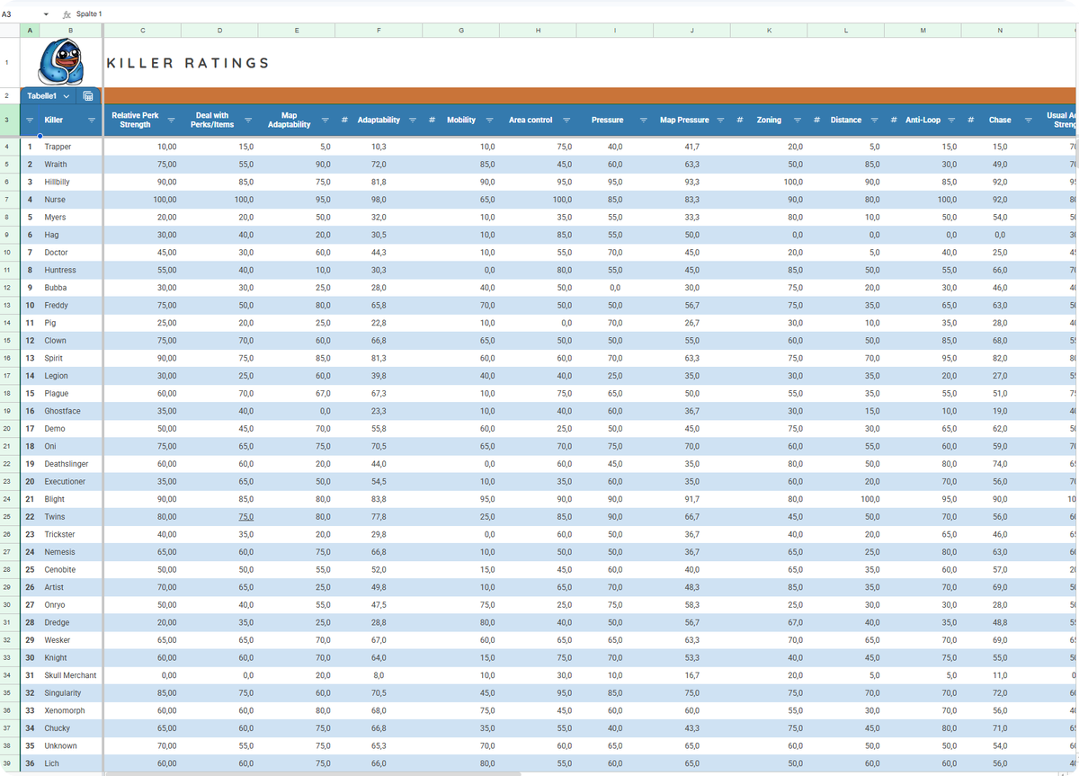This screenshot has height=776, width=1079.
Task: Select column J header
Action: click(691, 31)
